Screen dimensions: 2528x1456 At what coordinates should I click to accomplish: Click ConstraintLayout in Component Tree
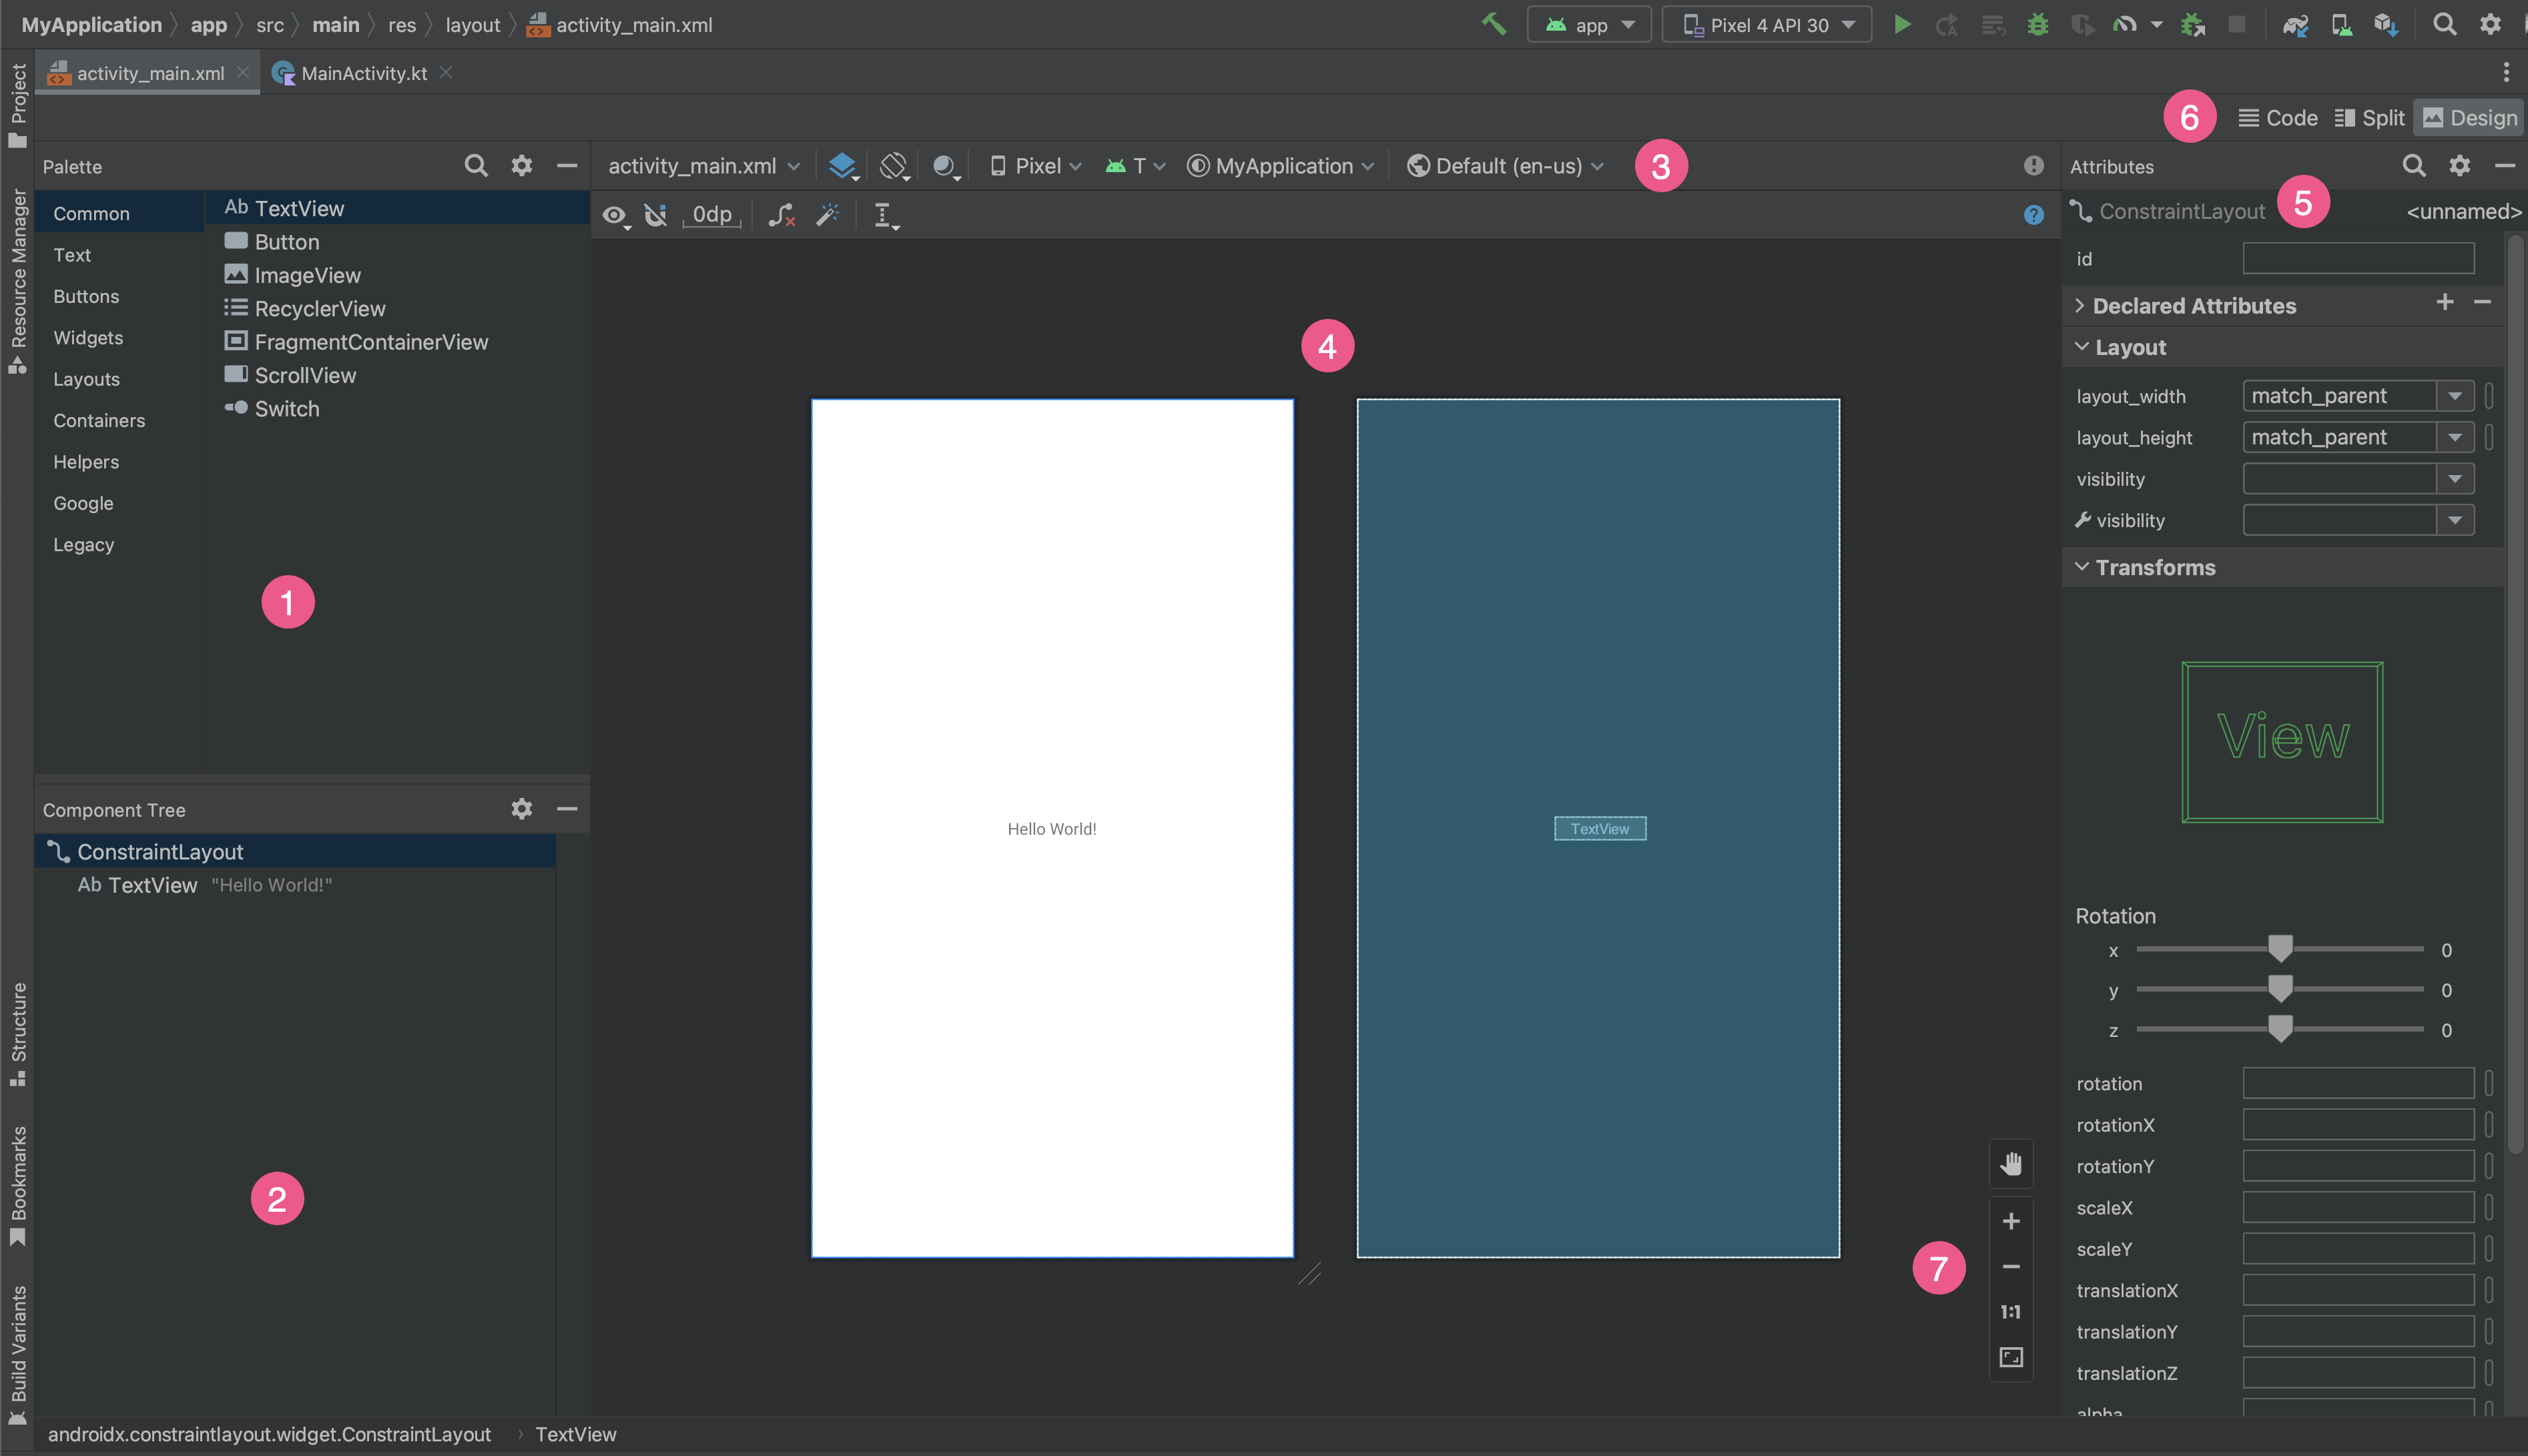coord(160,850)
